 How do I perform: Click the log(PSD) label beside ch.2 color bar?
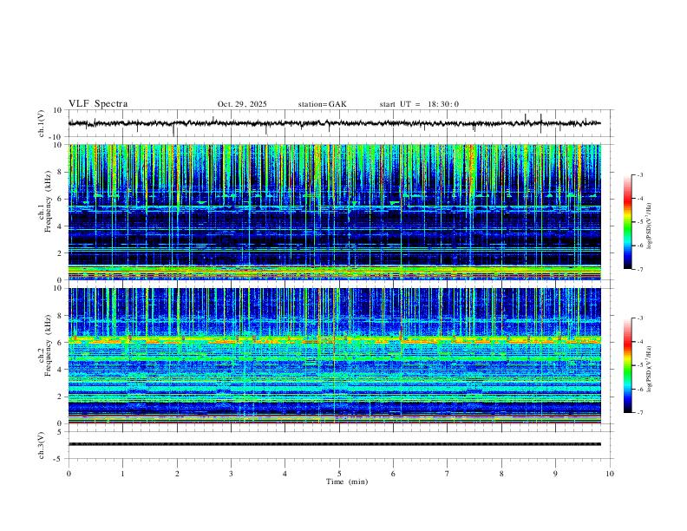pyautogui.click(x=649, y=369)
